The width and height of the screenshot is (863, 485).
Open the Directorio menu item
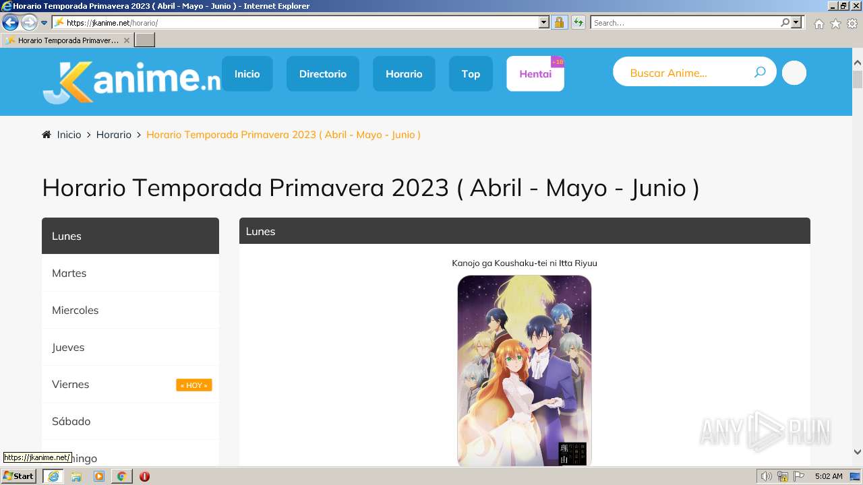point(323,74)
